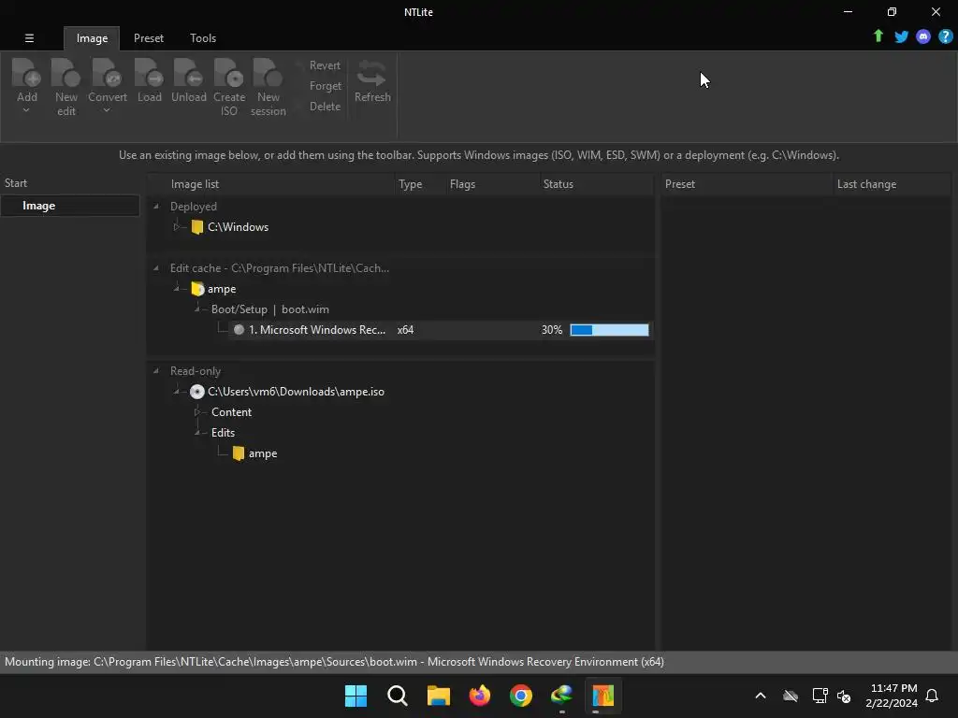
Task: Click the Forget button
Action: tap(325, 86)
